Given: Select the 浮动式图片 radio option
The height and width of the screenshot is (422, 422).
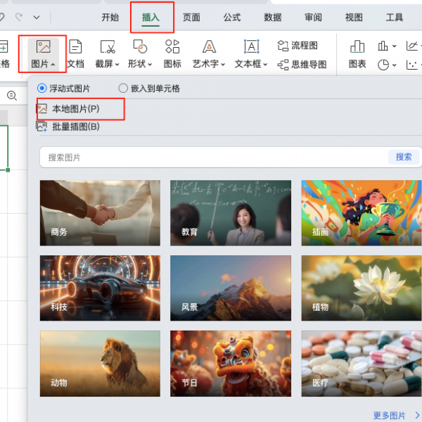Looking at the screenshot, I should [42, 89].
